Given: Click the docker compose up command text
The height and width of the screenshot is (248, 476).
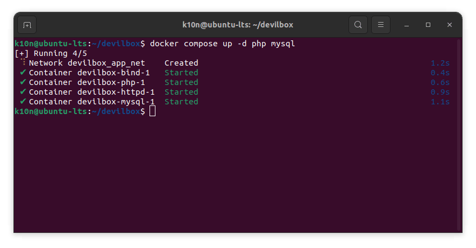Looking at the screenshot, I should coord(222,44).
